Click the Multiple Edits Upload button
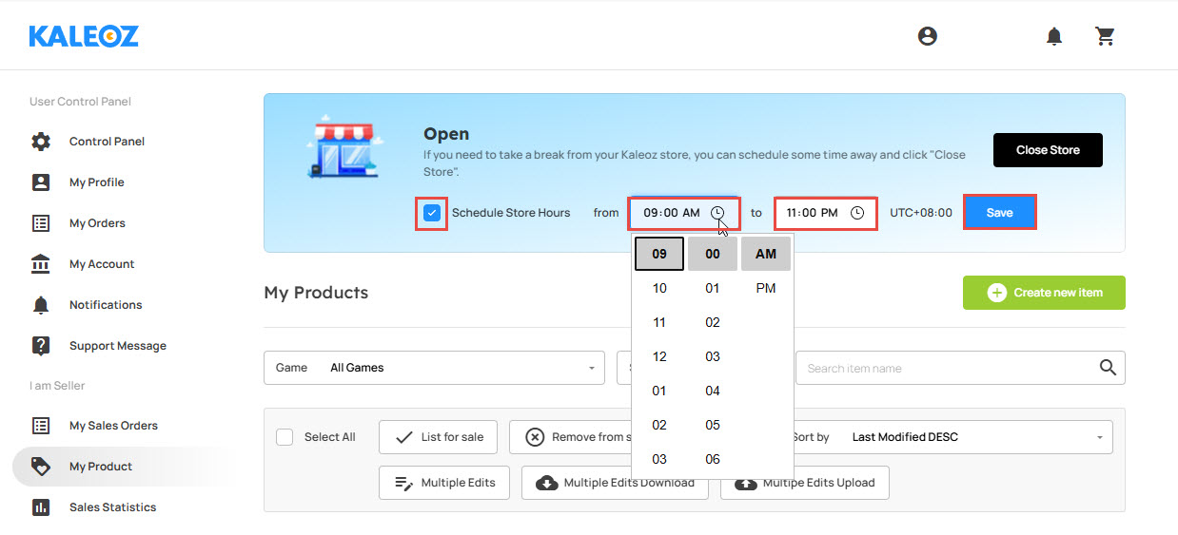 [804, 483]
